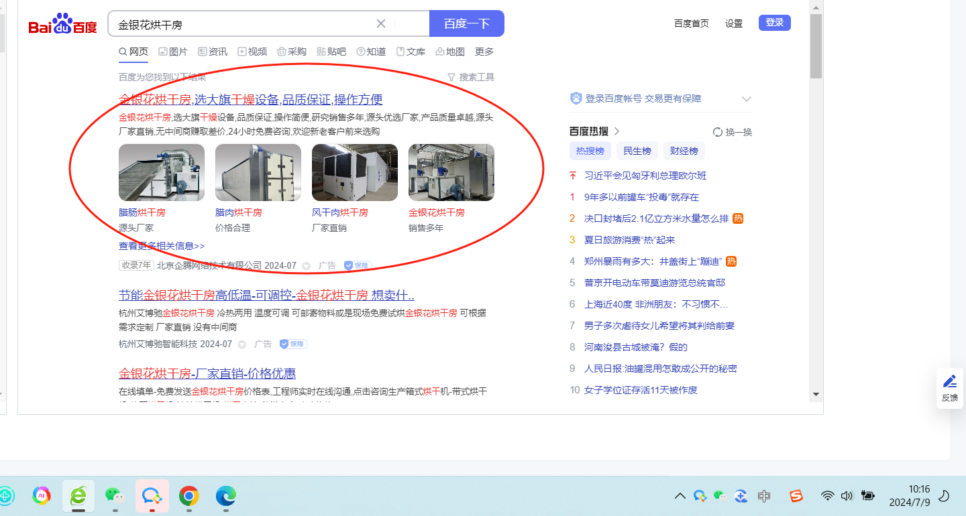Clear the search box with the X icon

(x=381, y=24)
